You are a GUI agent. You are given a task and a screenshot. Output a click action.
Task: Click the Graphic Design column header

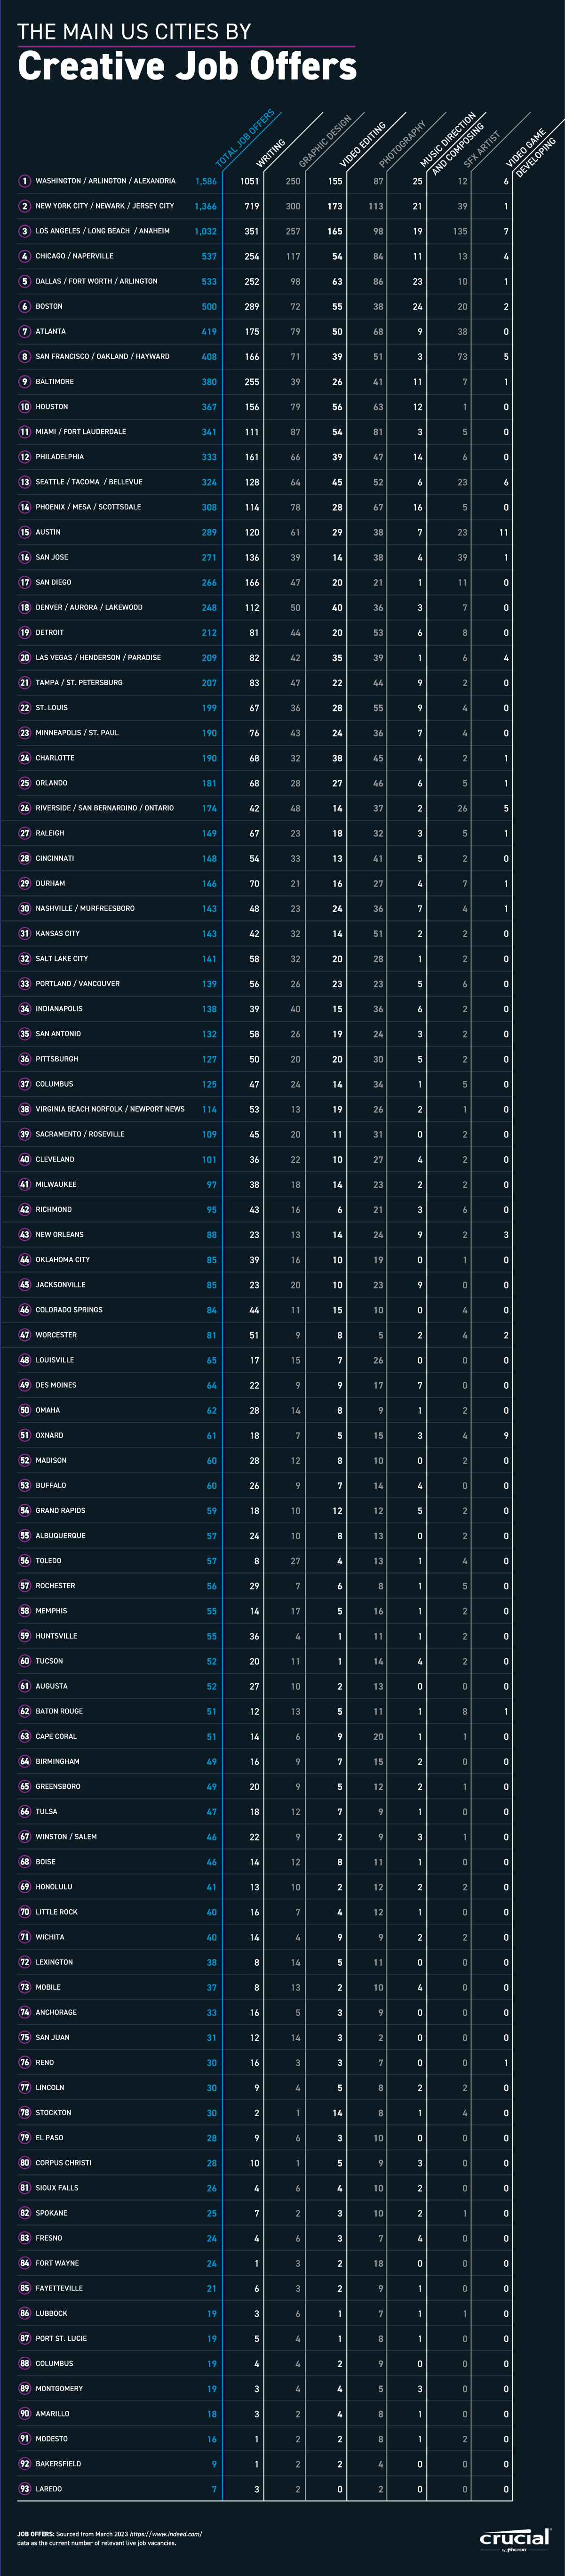pyautogui.click(x=325, y=141)
